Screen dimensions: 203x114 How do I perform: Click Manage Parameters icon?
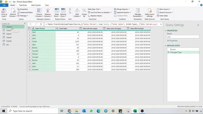(138, 10)
